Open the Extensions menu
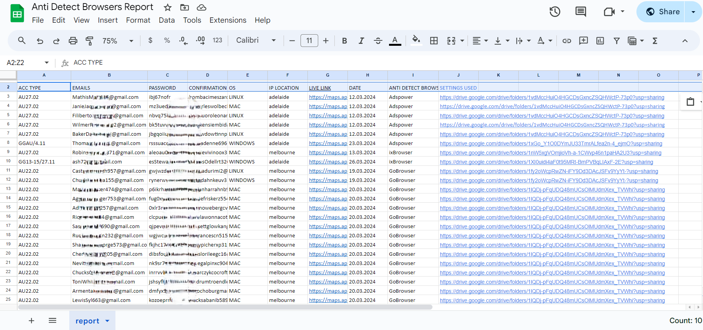This screenshot has width=703, height=330. [x=228, y=20]
